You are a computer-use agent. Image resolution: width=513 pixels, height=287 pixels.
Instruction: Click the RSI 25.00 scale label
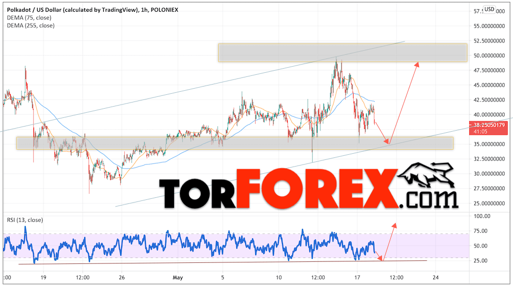click(481, 260)
